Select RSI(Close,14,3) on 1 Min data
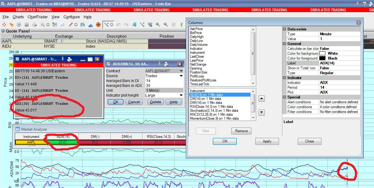The image size is (374, 188). coord(211,107)
